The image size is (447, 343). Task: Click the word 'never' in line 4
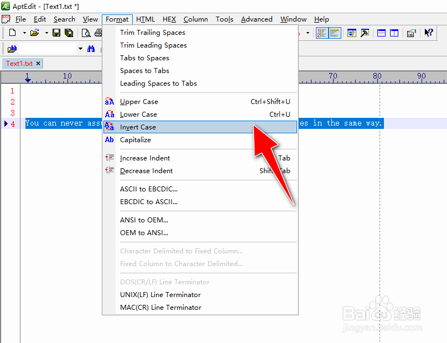(71, 123)
